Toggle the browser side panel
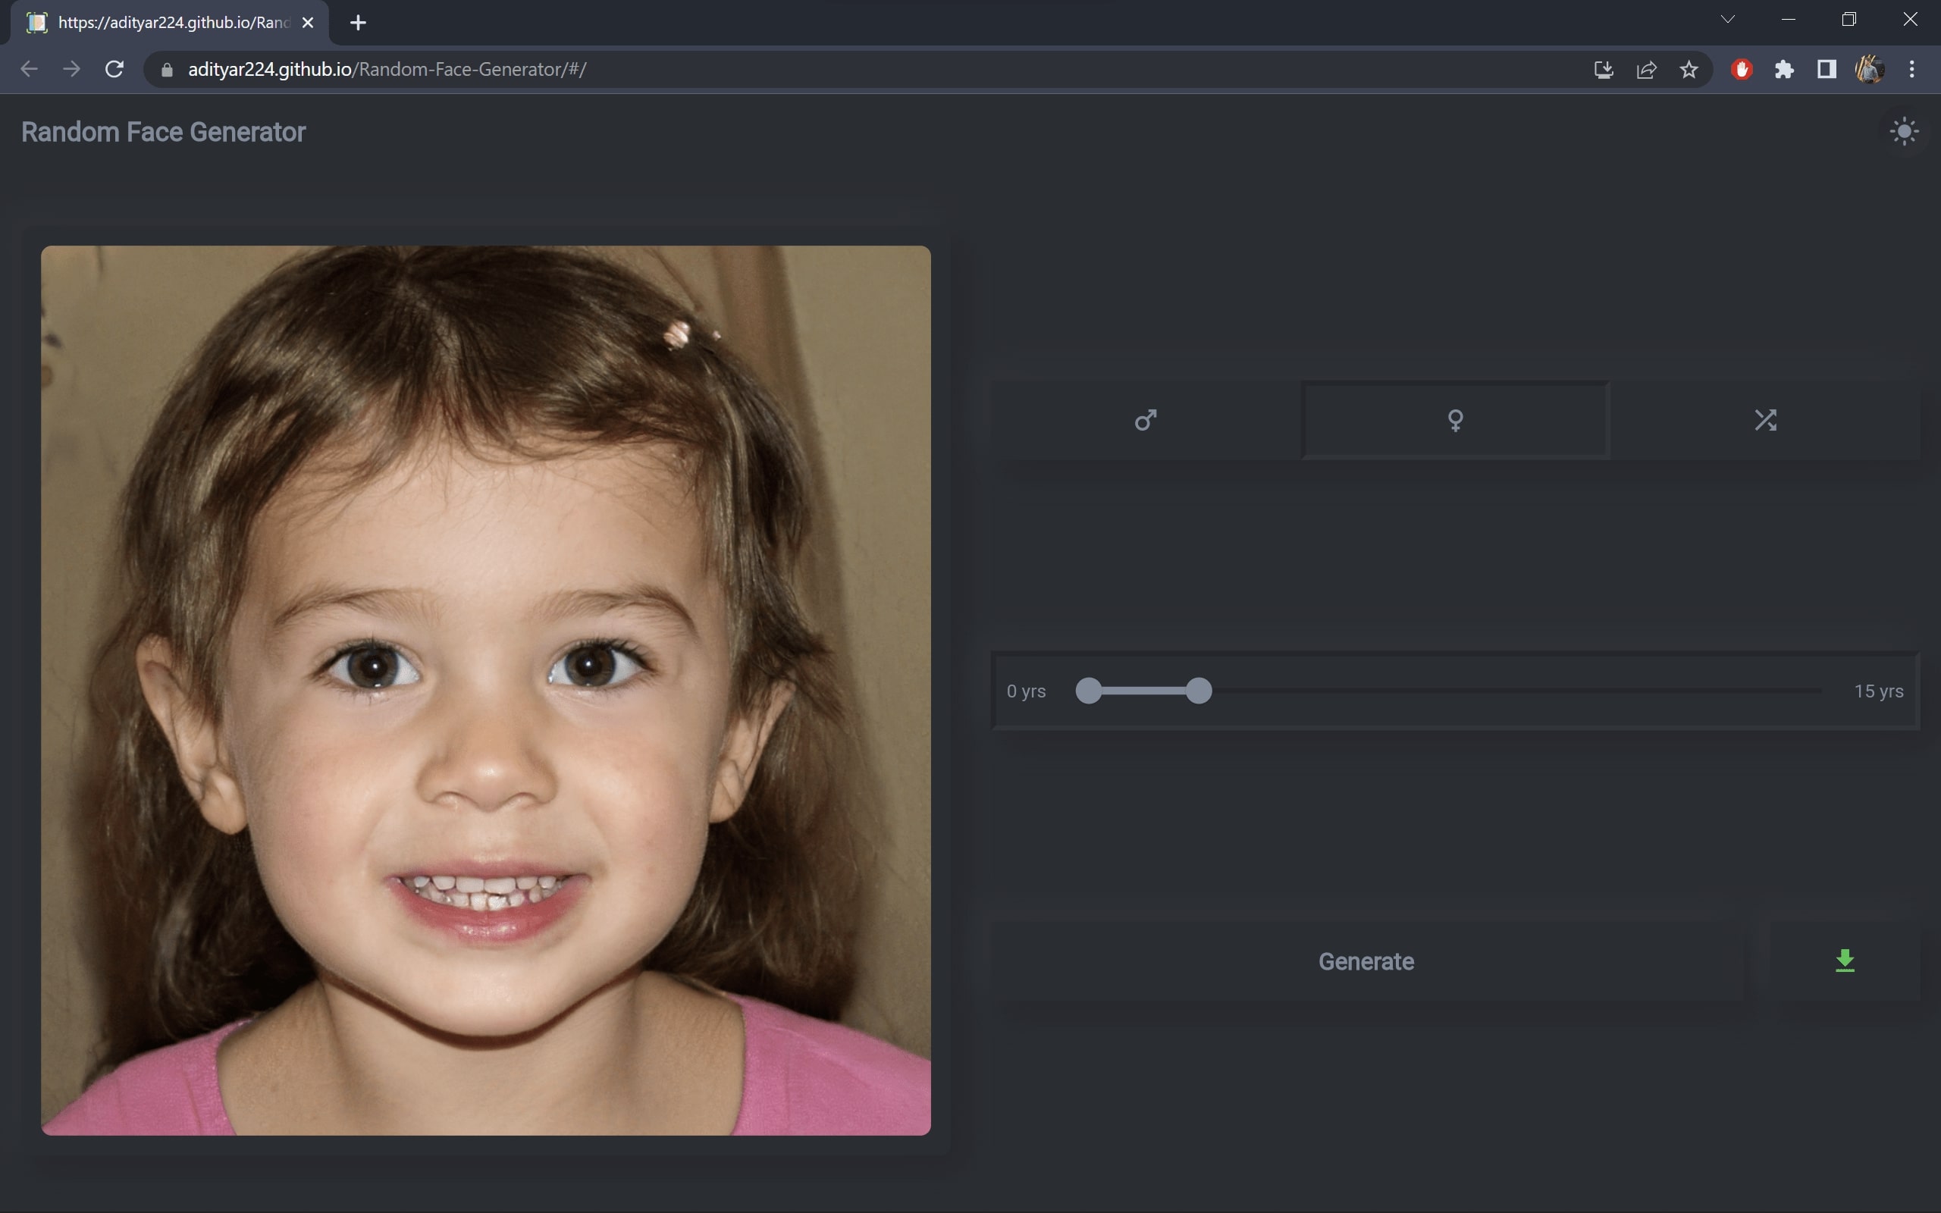The height and width of the screenshot is (1213, 1941). [x=1827, y=70]
